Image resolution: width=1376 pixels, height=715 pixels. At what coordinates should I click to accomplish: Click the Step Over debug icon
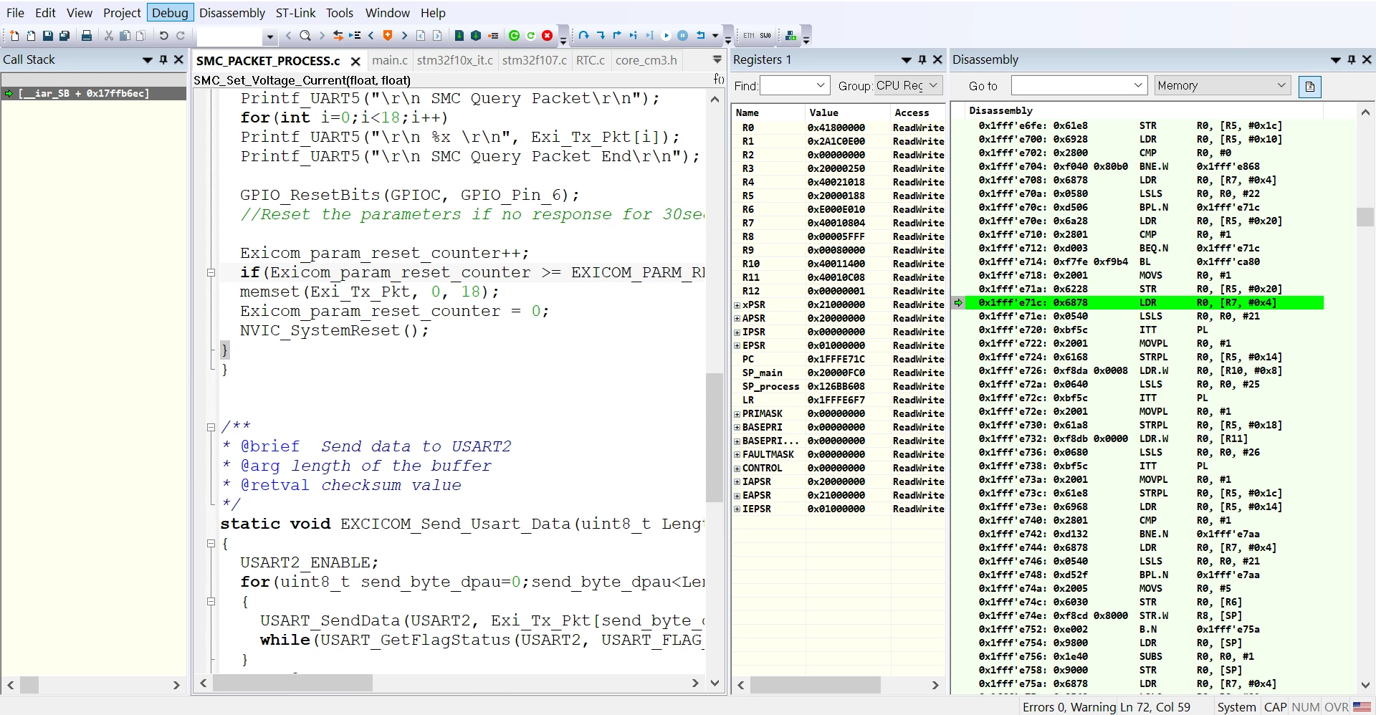coord(583,36)
